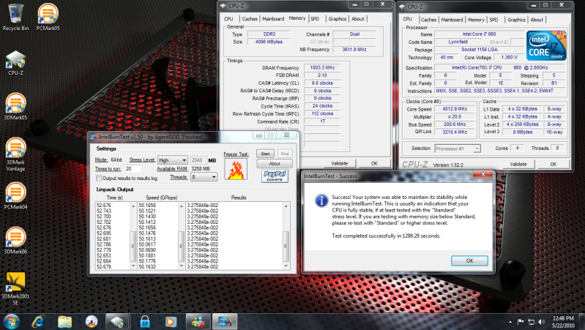This screenshot has width=585, height=330.
Task: Click the Core Voltage value 1.360 V
Action: click(x=510, y=57)
